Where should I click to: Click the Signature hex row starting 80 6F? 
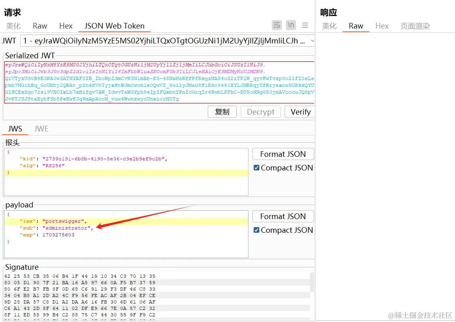(80, 289)
